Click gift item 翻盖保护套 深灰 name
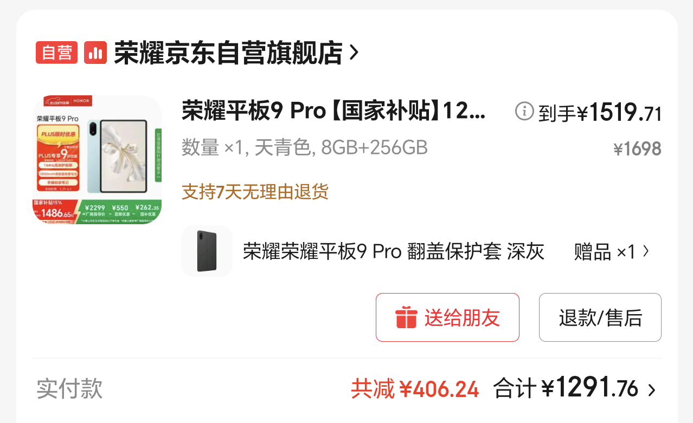 [x=394, y=251]
